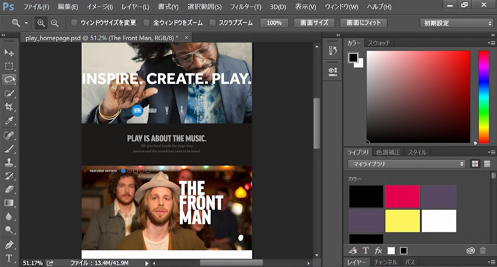The width and height of the screenshot is (497, 267).
Task: Open the History panel icon
Action: (332, 51)
